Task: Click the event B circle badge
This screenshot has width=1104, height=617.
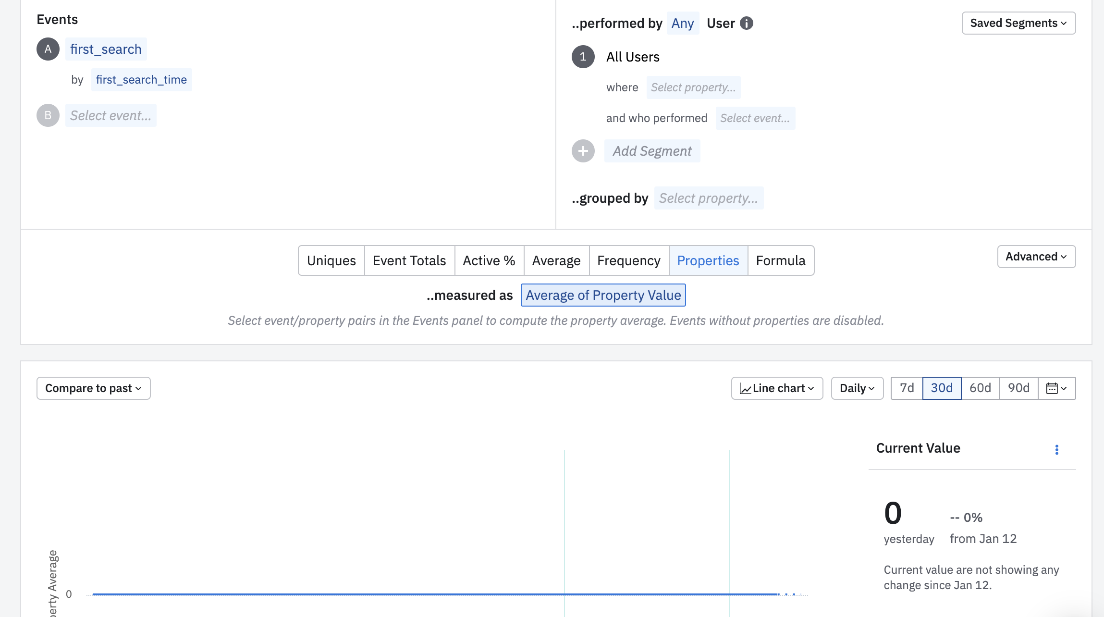Action: [x=48, y=115]
